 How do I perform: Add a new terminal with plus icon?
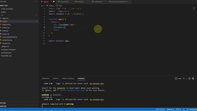click(184, 78)
